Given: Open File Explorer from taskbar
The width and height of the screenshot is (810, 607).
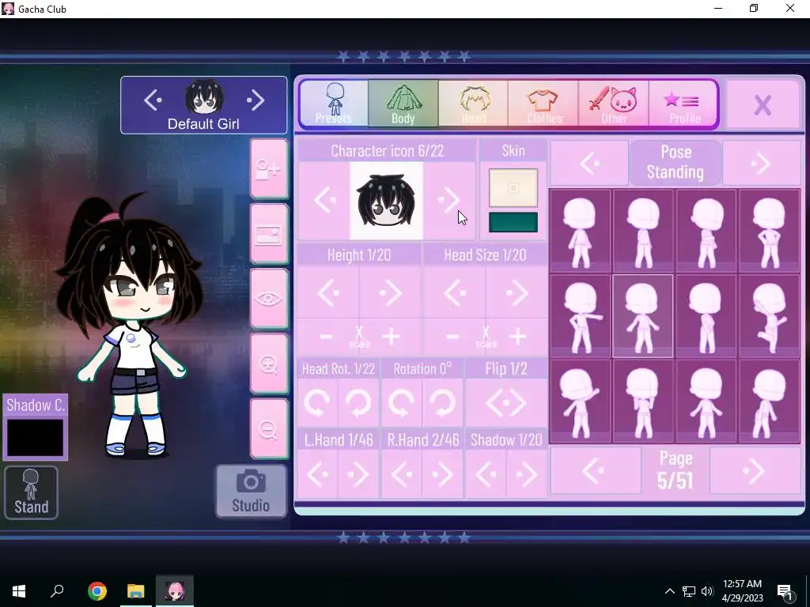Looking at the screenshot, I should 136,591.
